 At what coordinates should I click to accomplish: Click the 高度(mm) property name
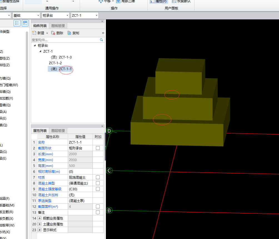tap(46, 166)
